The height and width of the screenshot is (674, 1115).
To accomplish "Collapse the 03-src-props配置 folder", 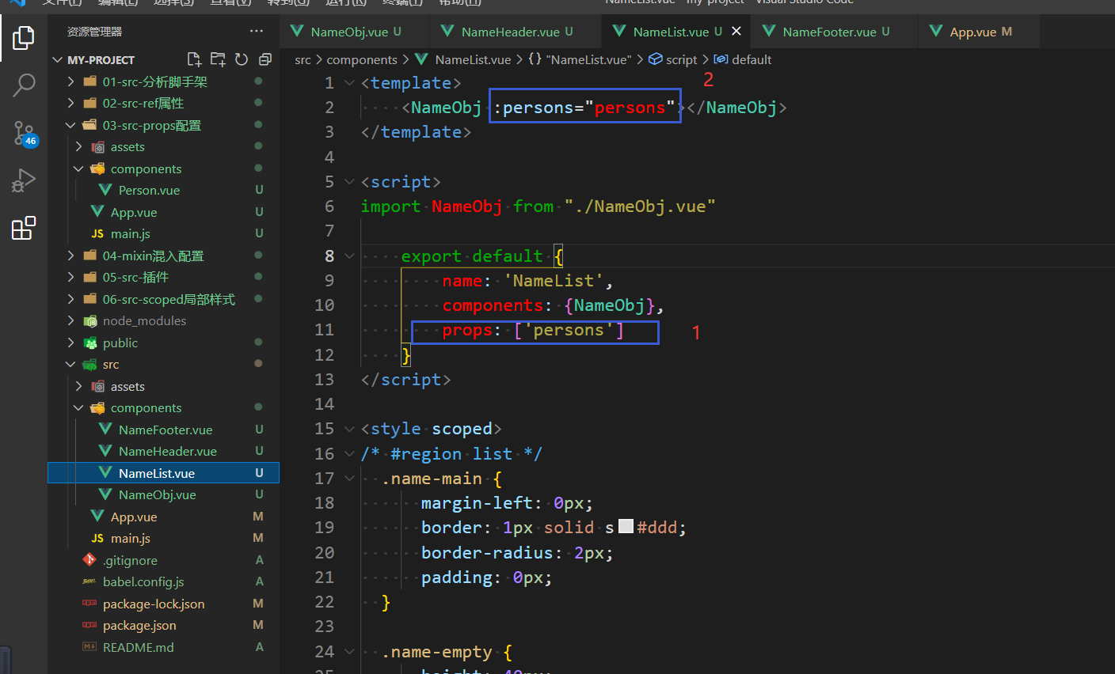I will pos(71,125).
